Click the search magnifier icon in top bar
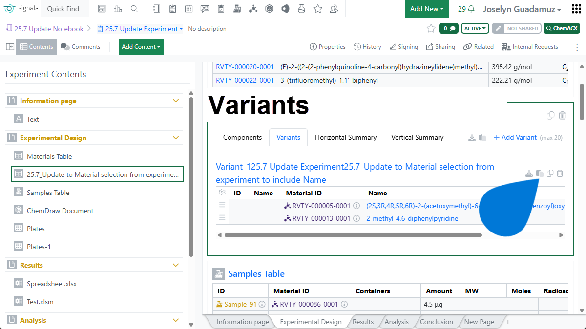 (x=134, y=9)
